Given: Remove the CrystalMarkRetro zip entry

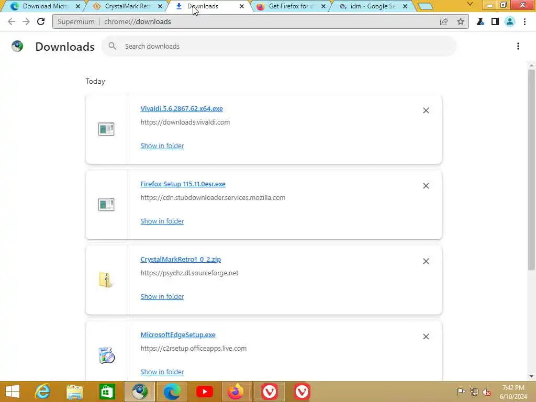Looking at the screenshot, I should (426, 261).
